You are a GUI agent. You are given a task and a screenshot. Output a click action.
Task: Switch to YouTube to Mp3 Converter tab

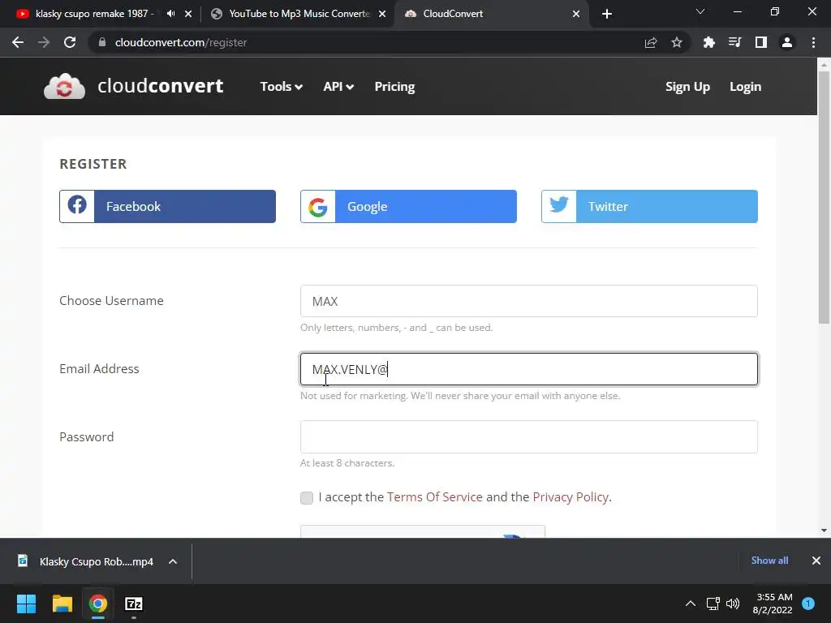coord(299,14)
